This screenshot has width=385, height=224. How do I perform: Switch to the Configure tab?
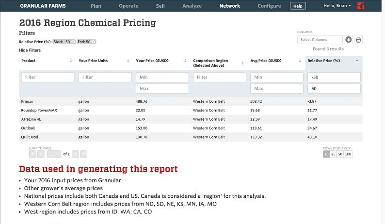point(269,6)
